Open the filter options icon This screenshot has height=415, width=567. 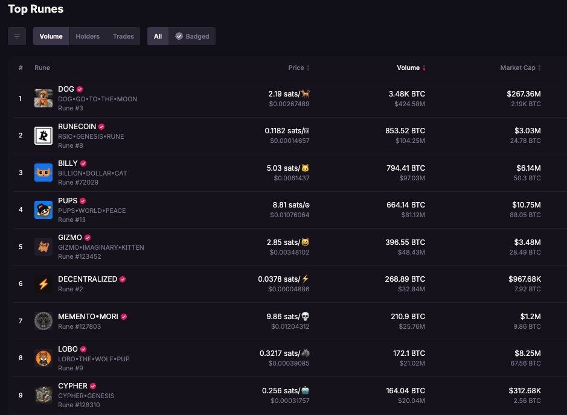17,36
